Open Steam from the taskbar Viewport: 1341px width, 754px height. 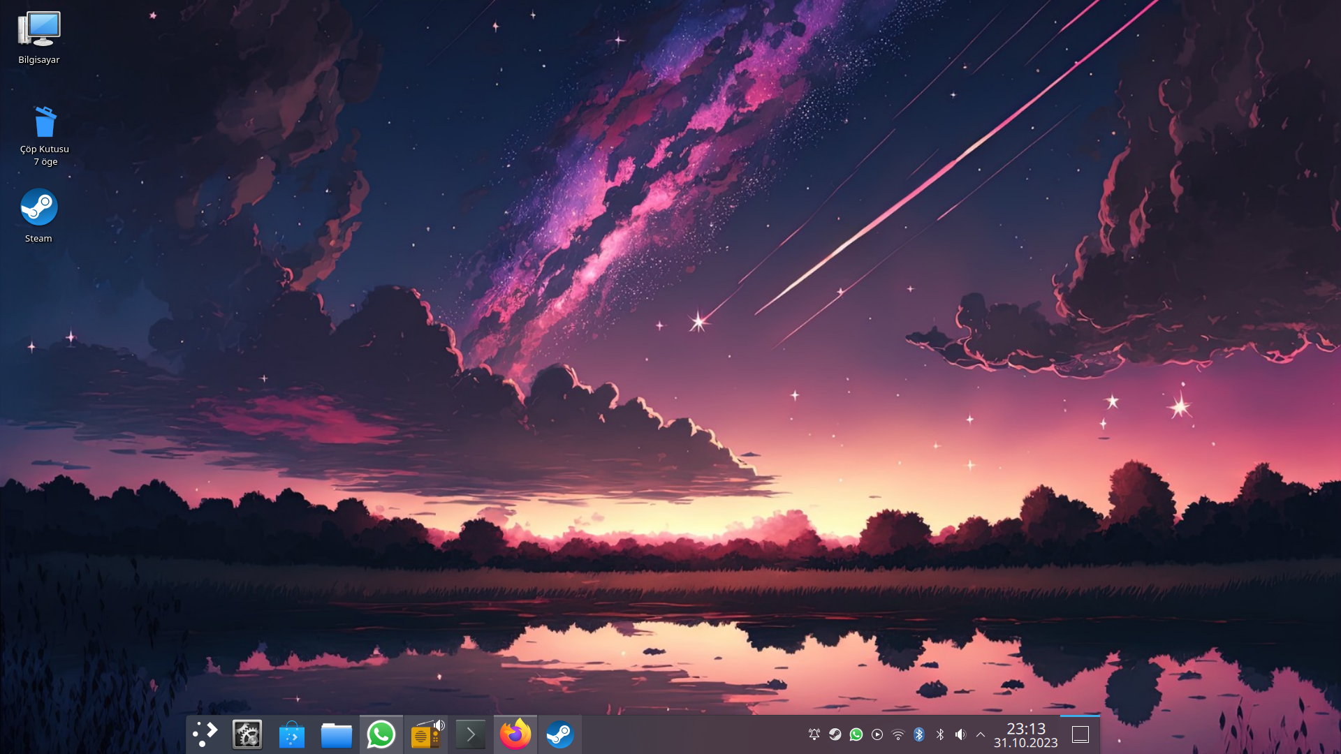click(x=560, y=734)
